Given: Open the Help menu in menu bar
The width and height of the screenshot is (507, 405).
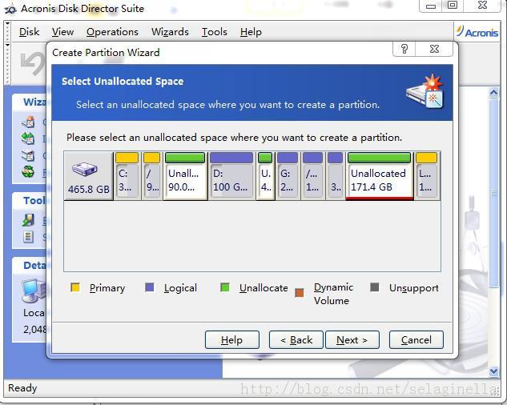Looking at the screenshot, I should (251, 32).
